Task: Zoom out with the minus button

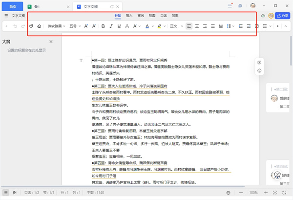Action: pyautogui.click(x=241, y=193)
